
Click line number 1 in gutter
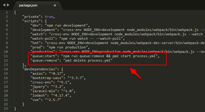[7, 12]
